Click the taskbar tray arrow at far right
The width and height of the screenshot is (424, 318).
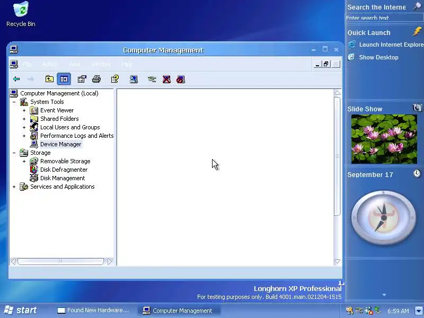(419, 310)
